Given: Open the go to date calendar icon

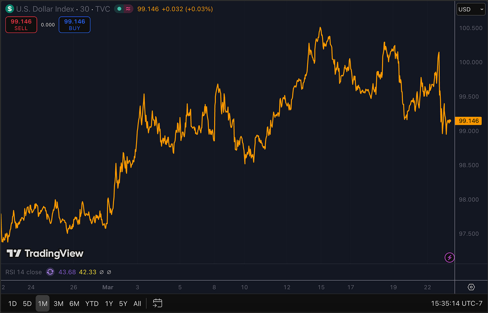Looking at the screenshot, I should click(158, 303).
